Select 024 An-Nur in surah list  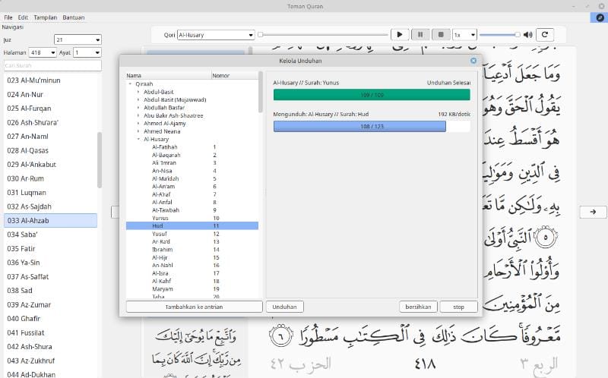[50, 94]
